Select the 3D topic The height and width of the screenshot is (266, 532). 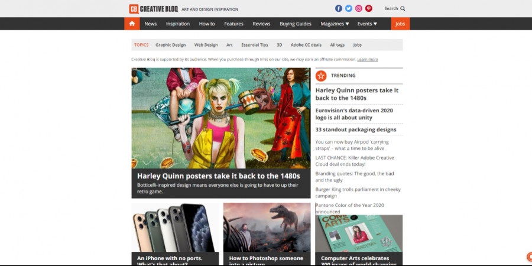pyautogui.click(x=280, y=45)
